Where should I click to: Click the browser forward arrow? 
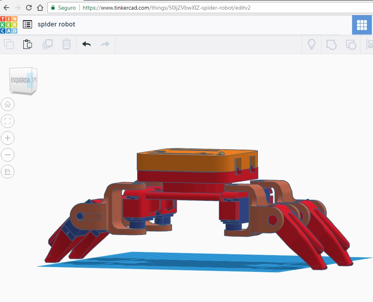pyautogui.click(x=18, y=8)
